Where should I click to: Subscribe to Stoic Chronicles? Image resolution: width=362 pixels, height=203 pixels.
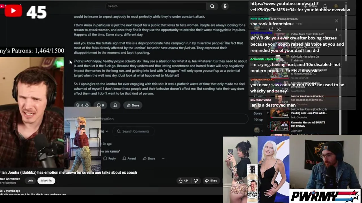46,180
